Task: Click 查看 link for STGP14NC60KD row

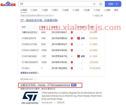Action: click(83, 56)
